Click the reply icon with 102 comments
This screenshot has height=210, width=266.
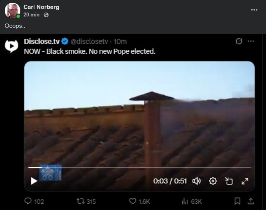click(28, 201)
